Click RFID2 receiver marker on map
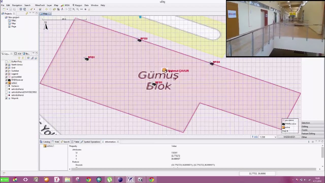 click(154, 84)
